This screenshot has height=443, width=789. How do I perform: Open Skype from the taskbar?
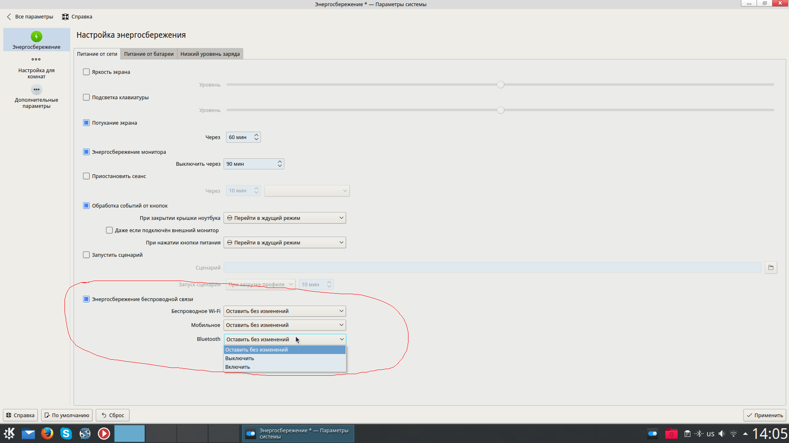(x=66, y=433)
